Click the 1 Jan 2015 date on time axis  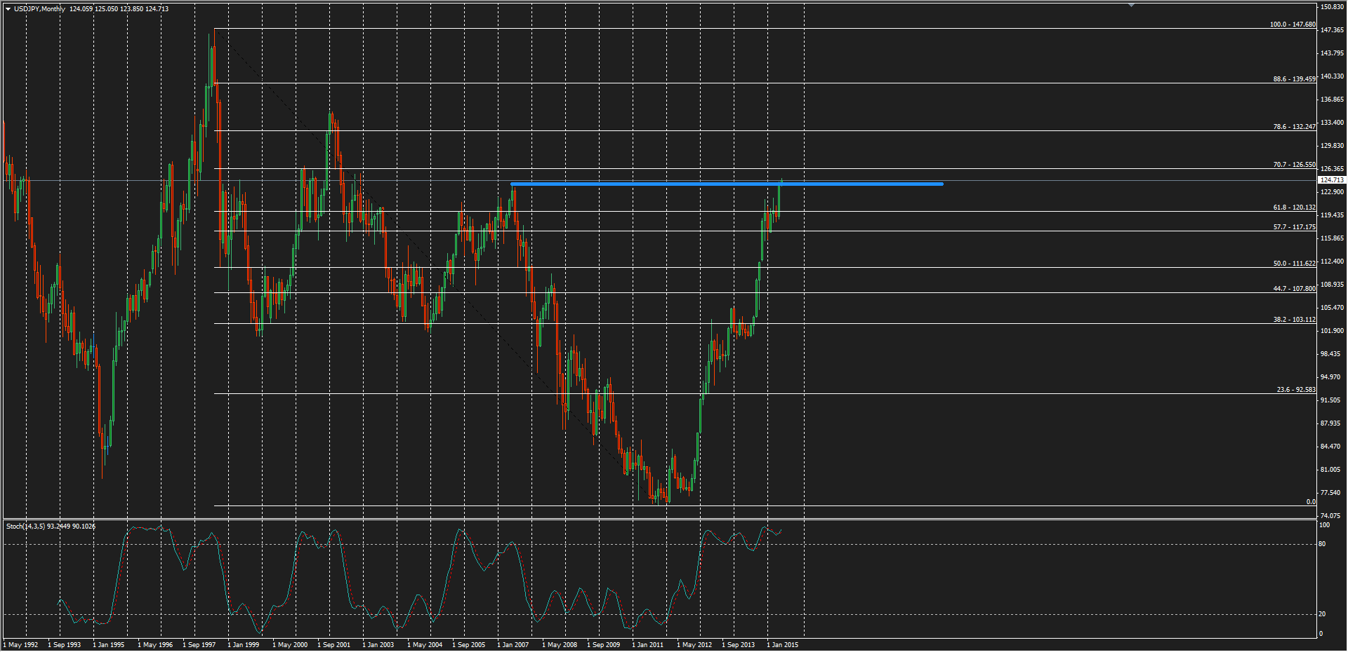(x=782, y=645)
